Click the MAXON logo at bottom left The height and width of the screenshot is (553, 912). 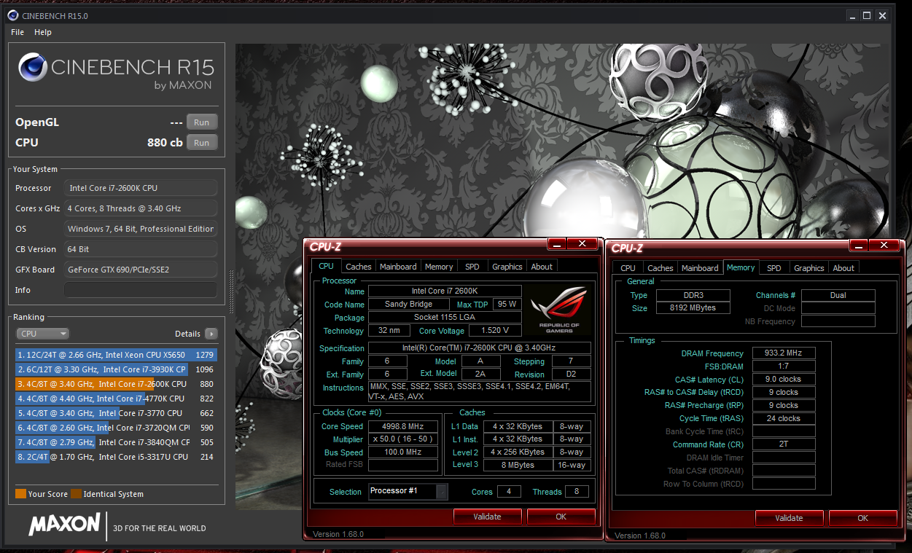(x=64, y=525)
